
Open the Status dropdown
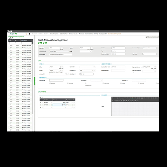click(118, 48)
